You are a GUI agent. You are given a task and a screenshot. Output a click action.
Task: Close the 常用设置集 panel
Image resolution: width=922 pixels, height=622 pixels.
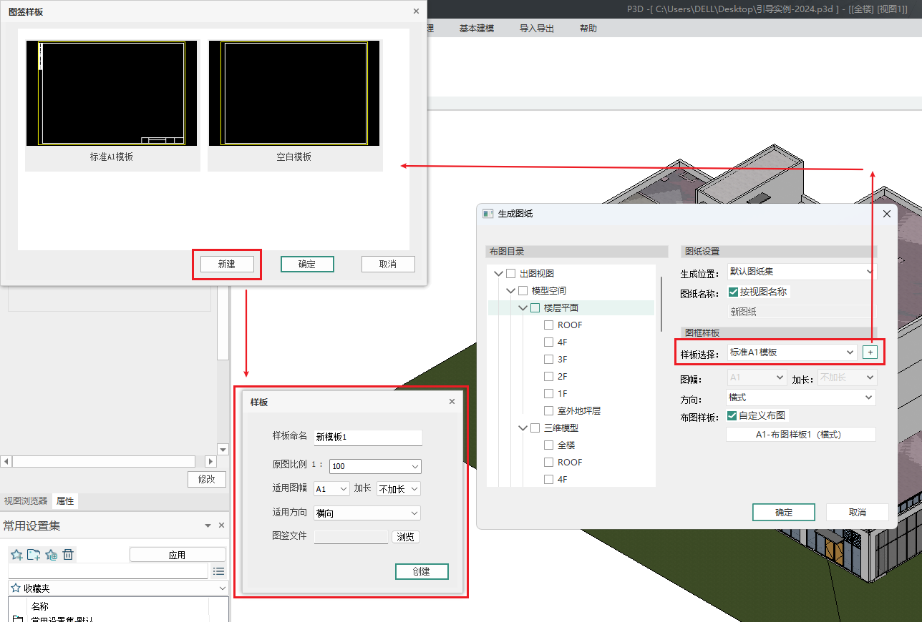tap(221, 525)
